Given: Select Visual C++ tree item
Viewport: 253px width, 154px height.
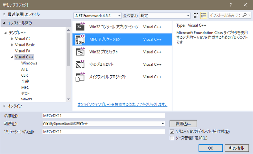Looking at the screenshot, I should click(x=24, y=57).
